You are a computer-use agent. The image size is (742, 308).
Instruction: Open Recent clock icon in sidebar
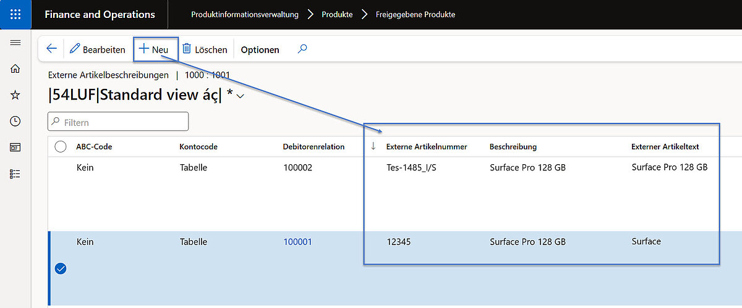point(15,121)
